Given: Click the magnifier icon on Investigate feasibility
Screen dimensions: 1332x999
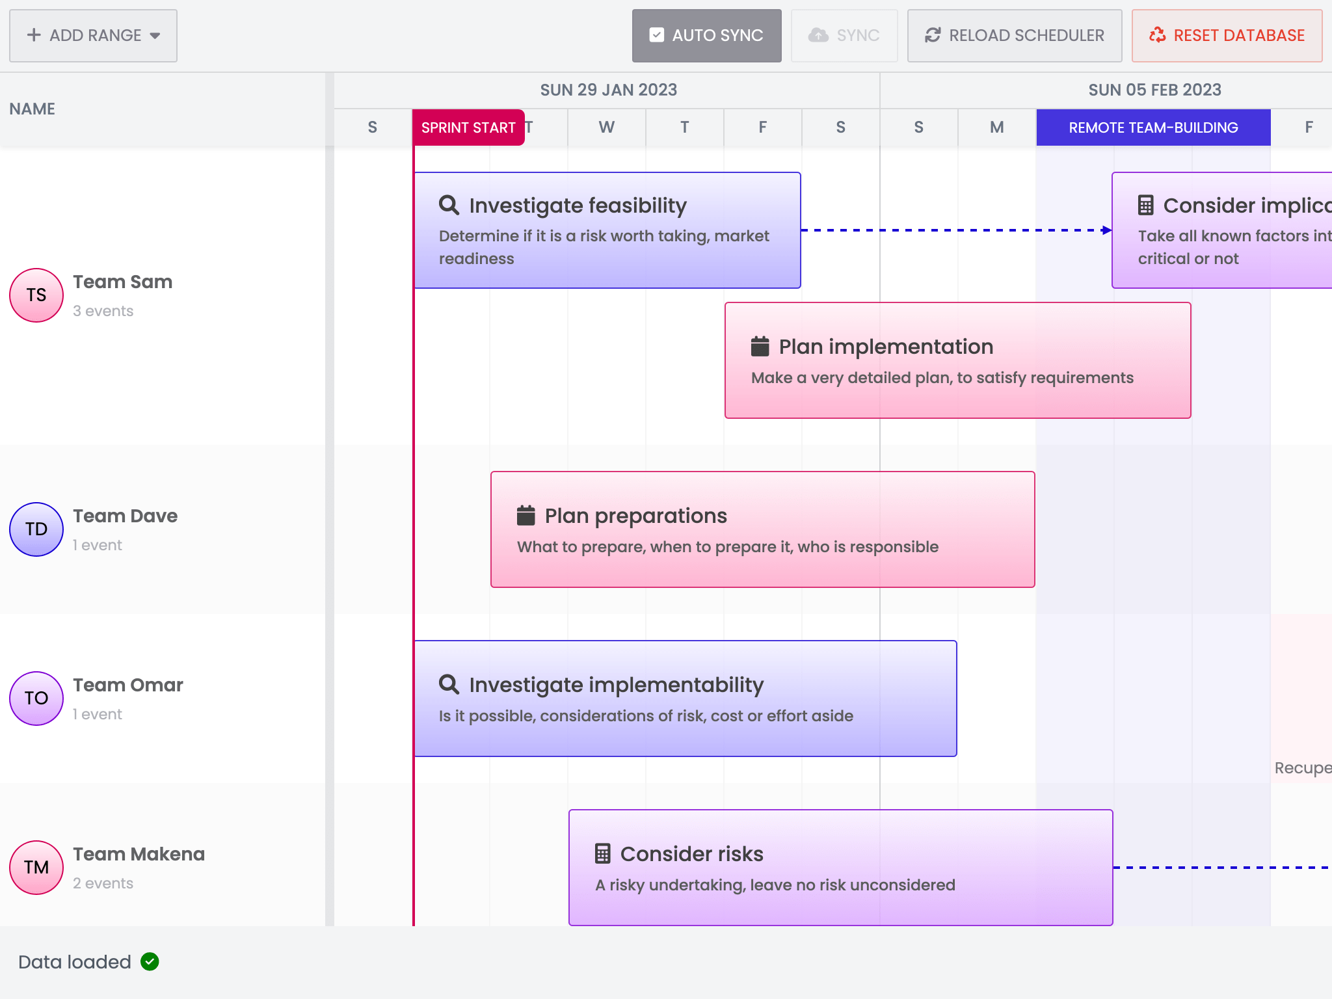Looking at the screenshot, I should tap(449, 205).
